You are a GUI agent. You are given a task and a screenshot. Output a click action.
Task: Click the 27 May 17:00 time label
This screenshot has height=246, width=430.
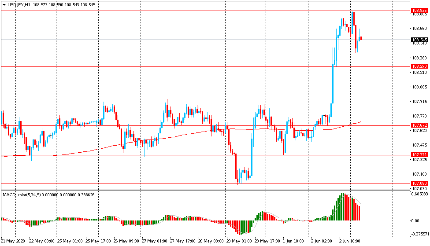pos(183,241)
